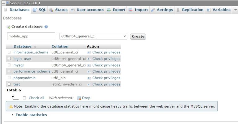
Task: Open the mysql database link
Action: point(19,65)
